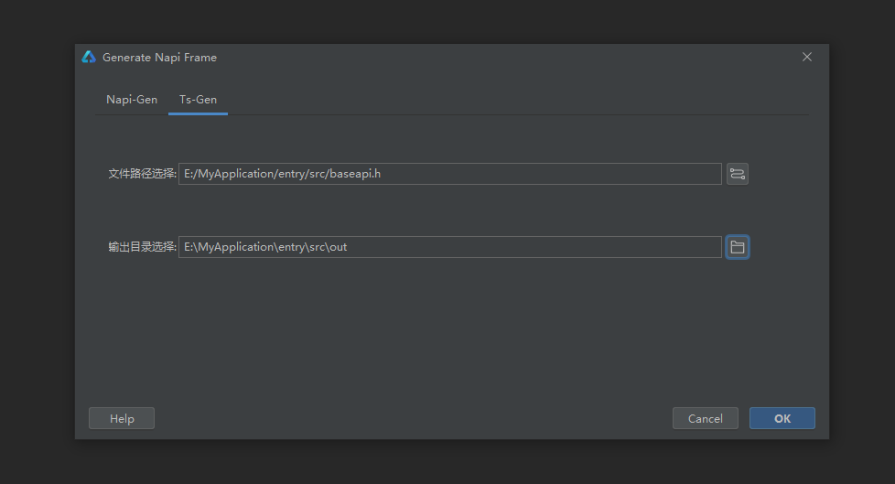Click the 输出目录选择 label
Viewport: 895px width, 484px height.
pyautogui.click(x=142, y=247)
